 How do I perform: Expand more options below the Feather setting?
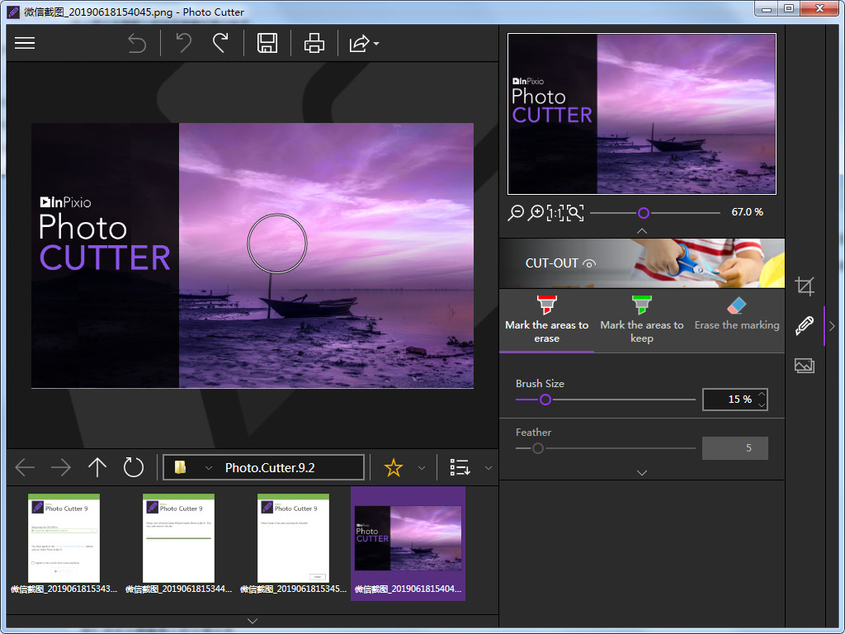(642, 472)
